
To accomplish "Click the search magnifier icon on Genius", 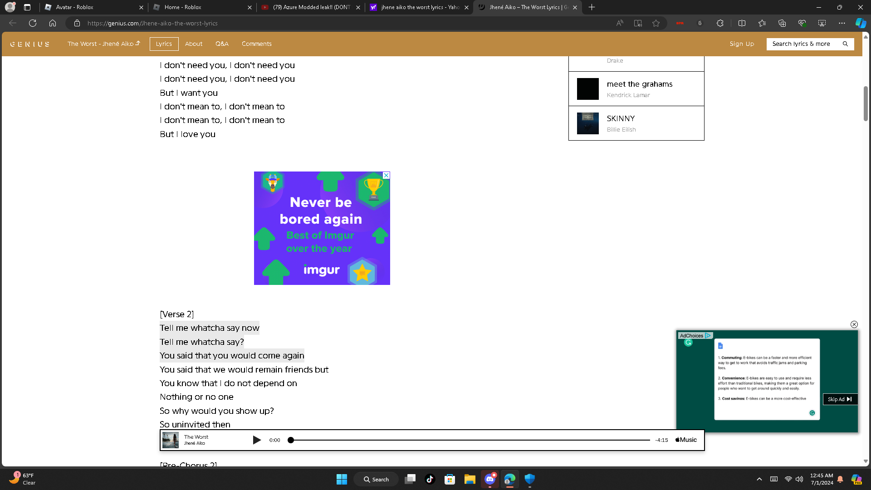I will click(x=845, y=44).
